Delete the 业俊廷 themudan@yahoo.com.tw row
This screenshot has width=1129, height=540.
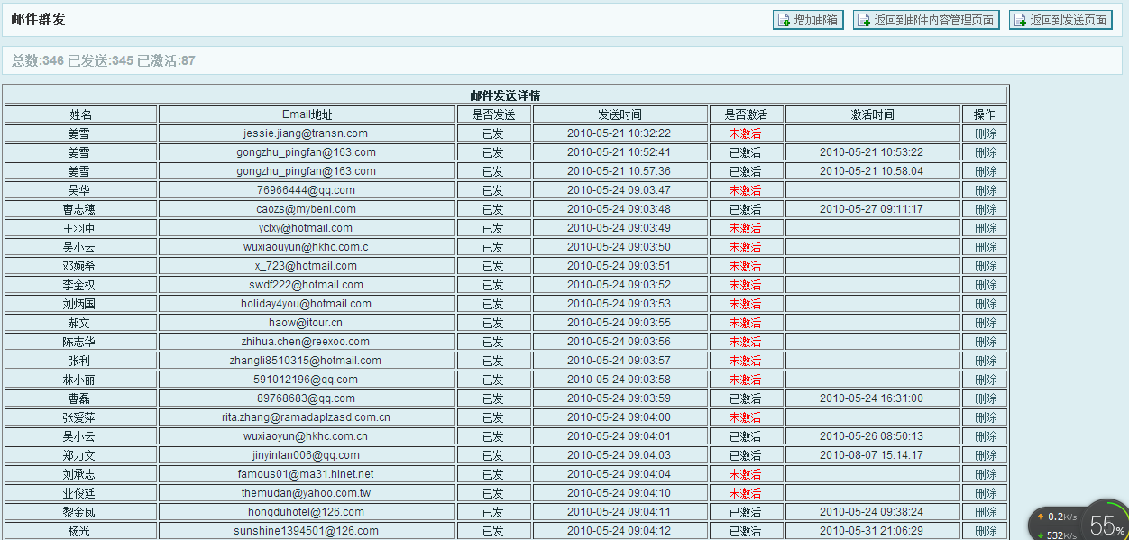pyautogui.click(x=986, y=493)
